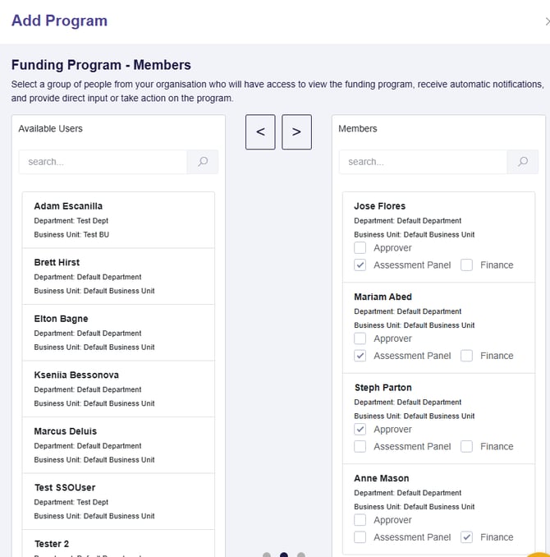Uncheck Finance checkbox for Anne Mason
Viewport: 550px width, 557px height.
click(467, 537)
